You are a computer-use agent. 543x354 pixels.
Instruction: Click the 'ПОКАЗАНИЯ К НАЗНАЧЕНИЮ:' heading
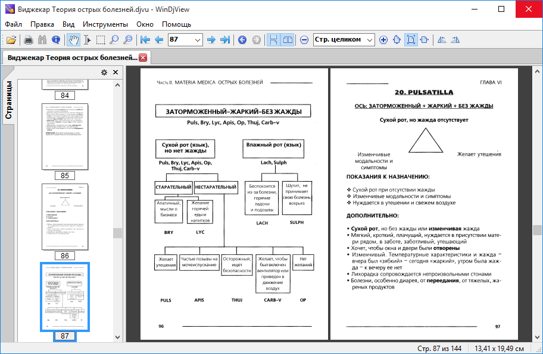click(388, 177)
